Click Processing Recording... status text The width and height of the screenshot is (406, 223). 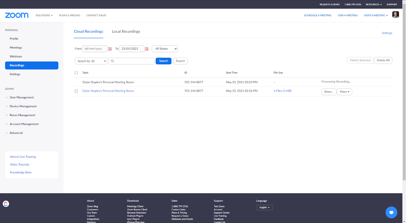click(x=336, y=82)
